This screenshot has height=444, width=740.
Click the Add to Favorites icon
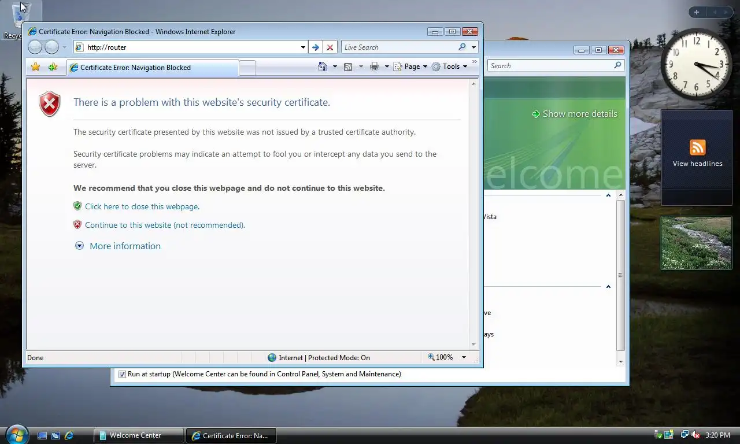(x=53, y=67)
